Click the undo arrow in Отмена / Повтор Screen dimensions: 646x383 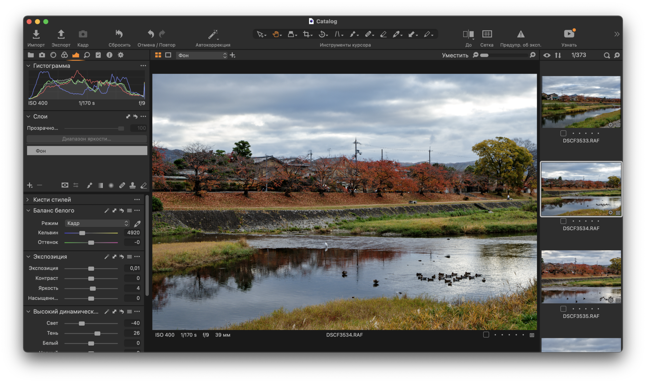(151, 34)
